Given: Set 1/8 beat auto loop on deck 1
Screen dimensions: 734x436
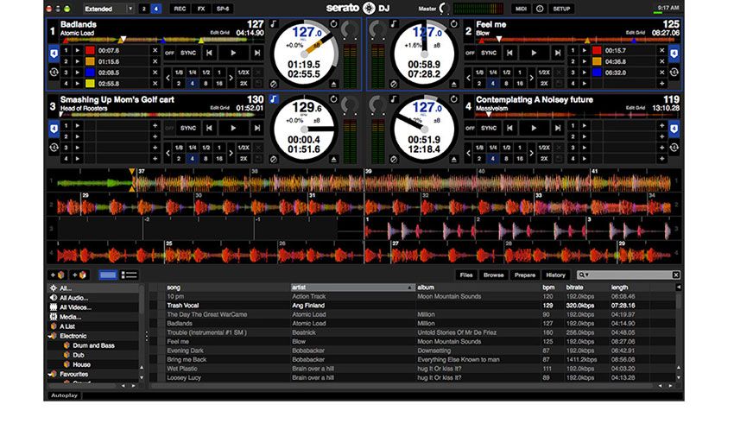Looking at the screenshot, I should coord(179,73).
